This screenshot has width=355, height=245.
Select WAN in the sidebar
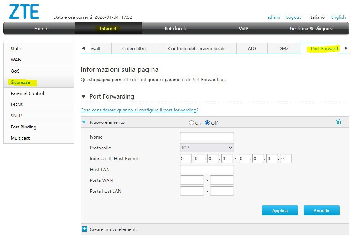(39, 60)
